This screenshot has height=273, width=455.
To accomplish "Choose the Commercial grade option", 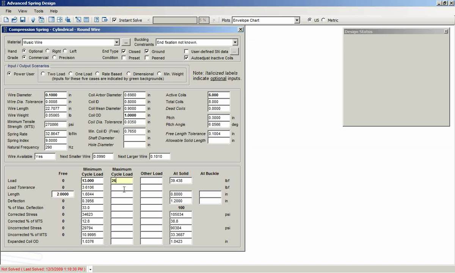I will [x=24, y=57].
